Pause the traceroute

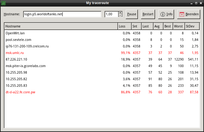click(x=132, y=14)
